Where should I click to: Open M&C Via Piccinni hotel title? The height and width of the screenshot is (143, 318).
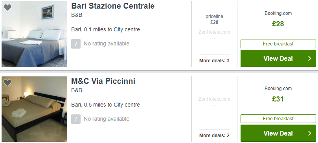[x=103, y=81]
